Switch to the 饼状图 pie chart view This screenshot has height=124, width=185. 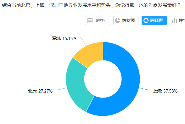(126, 20)
